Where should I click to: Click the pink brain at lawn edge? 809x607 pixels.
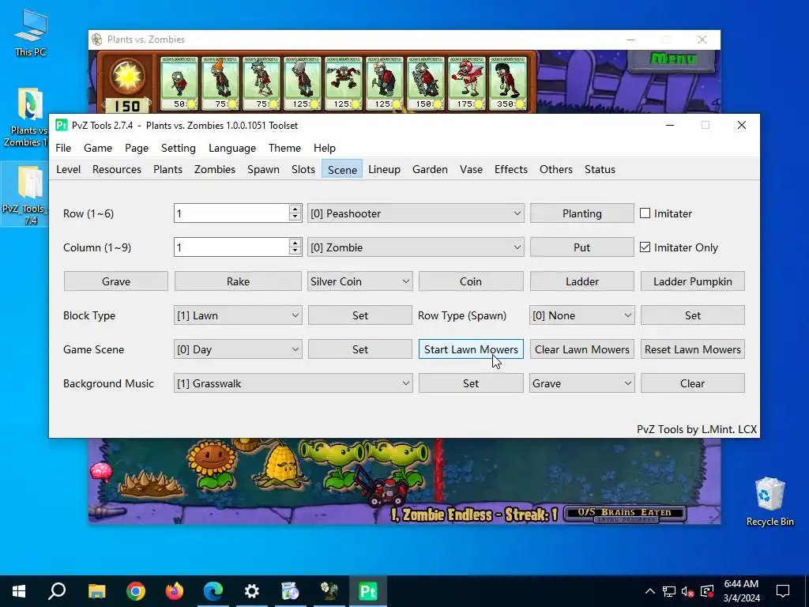coord(100,471)
